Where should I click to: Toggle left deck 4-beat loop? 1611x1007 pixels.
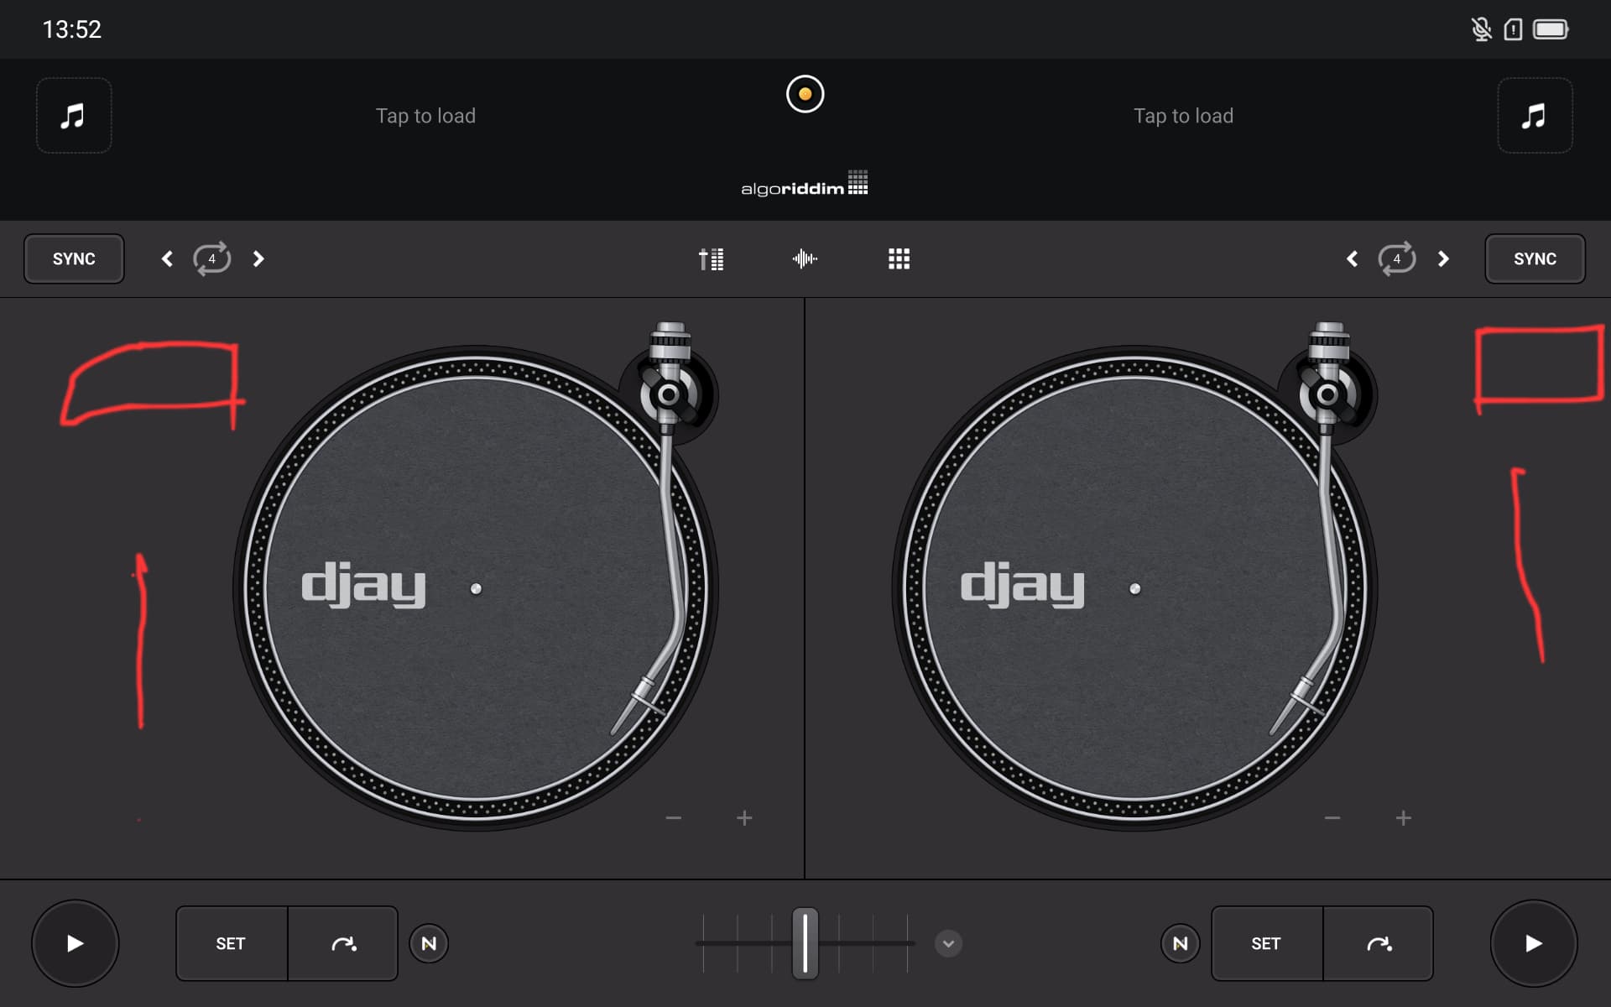click(212, 258)
